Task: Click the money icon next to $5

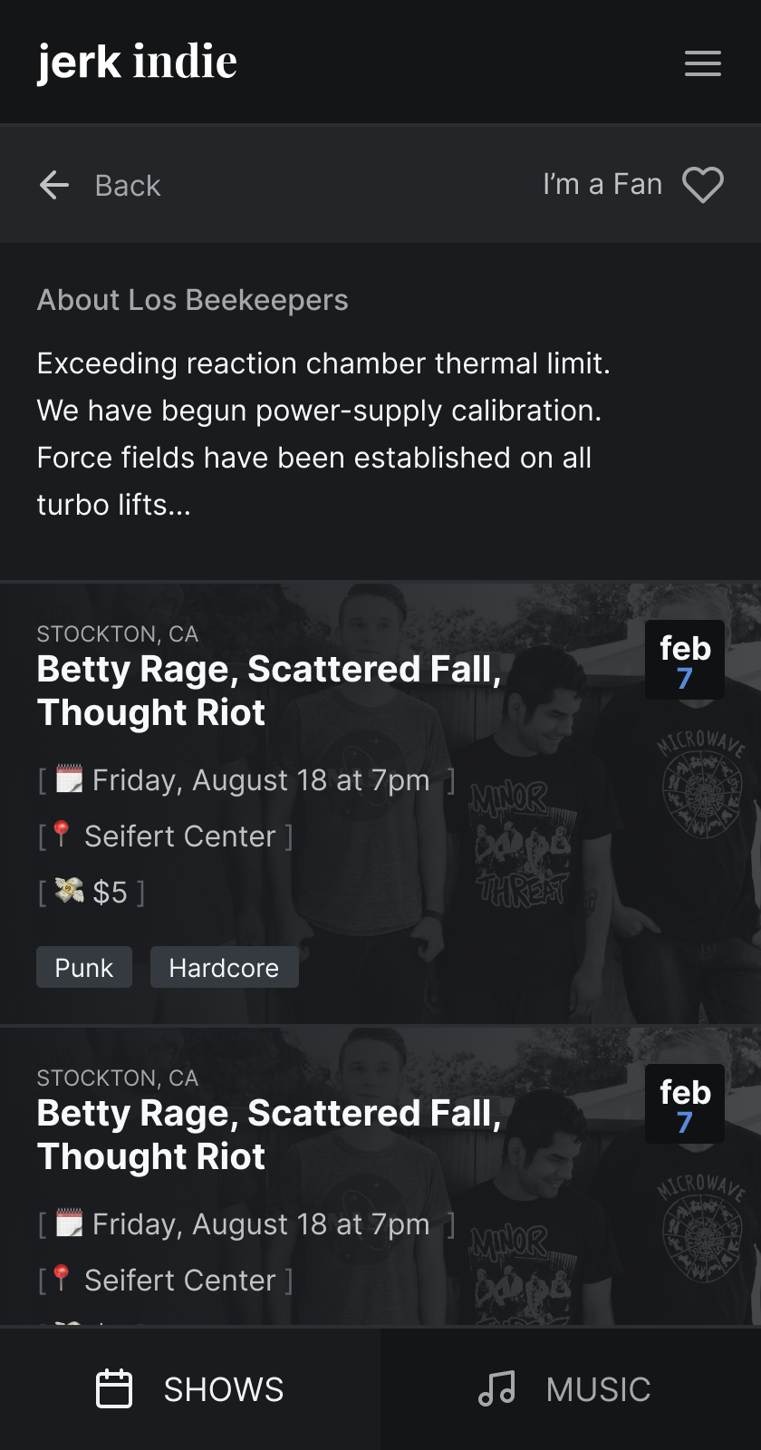Action: click(70, 892)
